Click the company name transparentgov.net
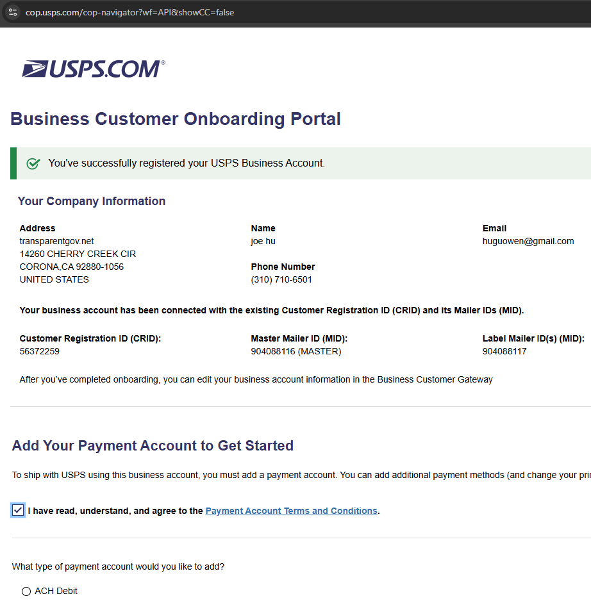This screenshot has height=603, width=591. pos(56,241)
